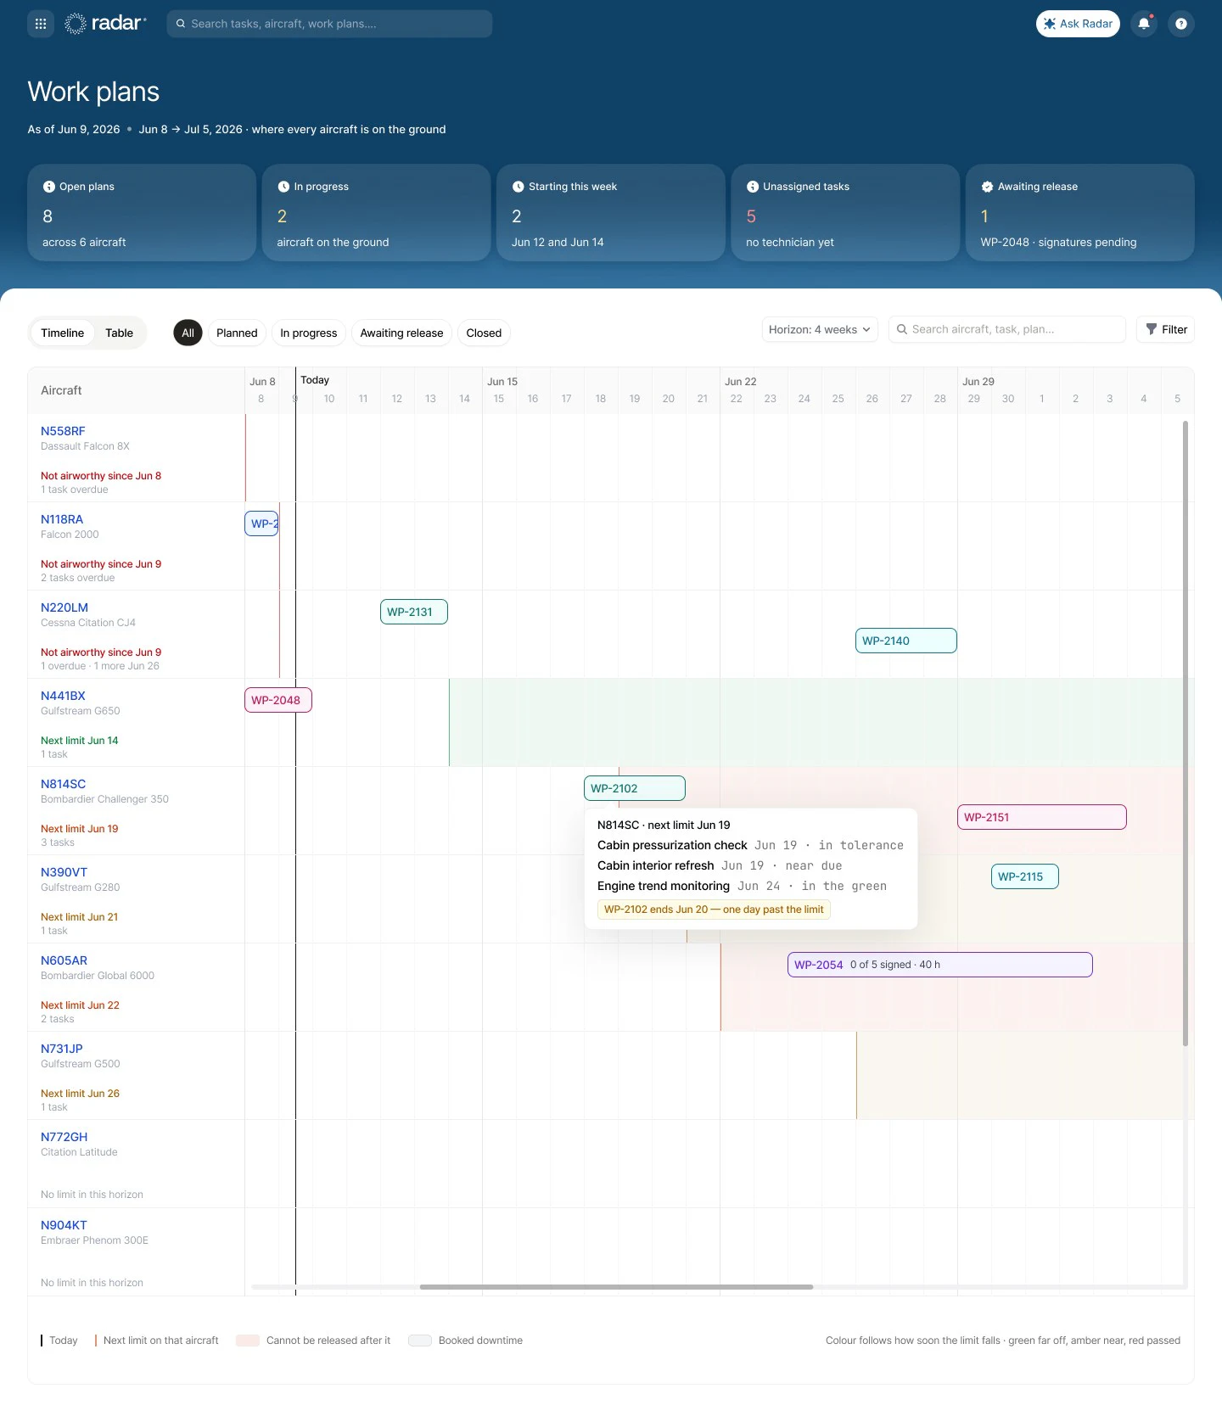This screenshot has height=1405, width=1222.
Task: Click the Awaiting release badge icon
Action: [987, 187]
